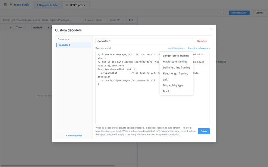268x167 pixels.
Task: Click the Custom decoders dialog title
Action: [x=68, y=30]
